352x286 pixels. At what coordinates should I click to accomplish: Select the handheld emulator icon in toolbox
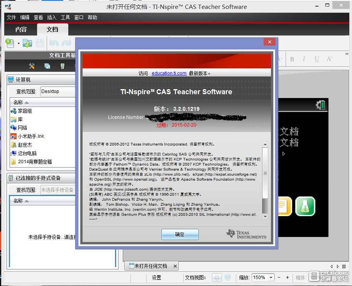coord(63,66)
